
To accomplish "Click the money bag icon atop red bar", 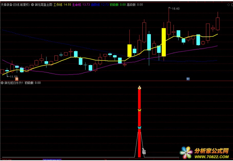I will tap(139, 88).
